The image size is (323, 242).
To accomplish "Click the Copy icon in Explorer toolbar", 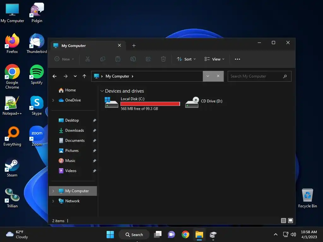I will [x=103, y=59].
